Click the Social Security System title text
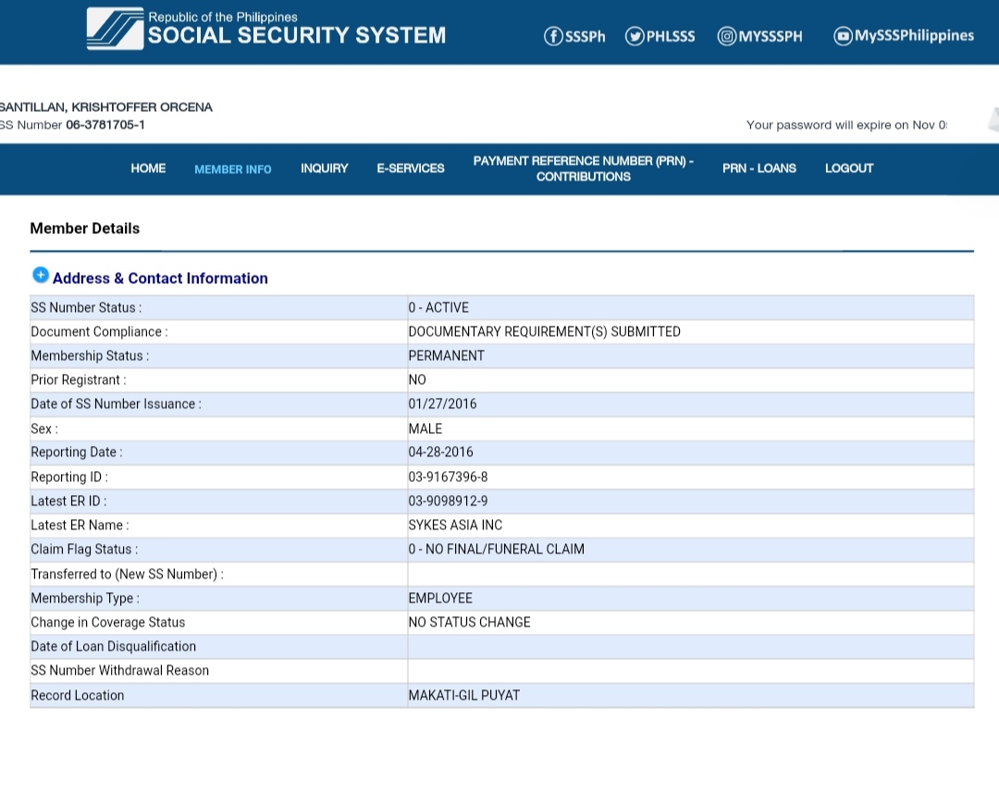 click(296, 35)
